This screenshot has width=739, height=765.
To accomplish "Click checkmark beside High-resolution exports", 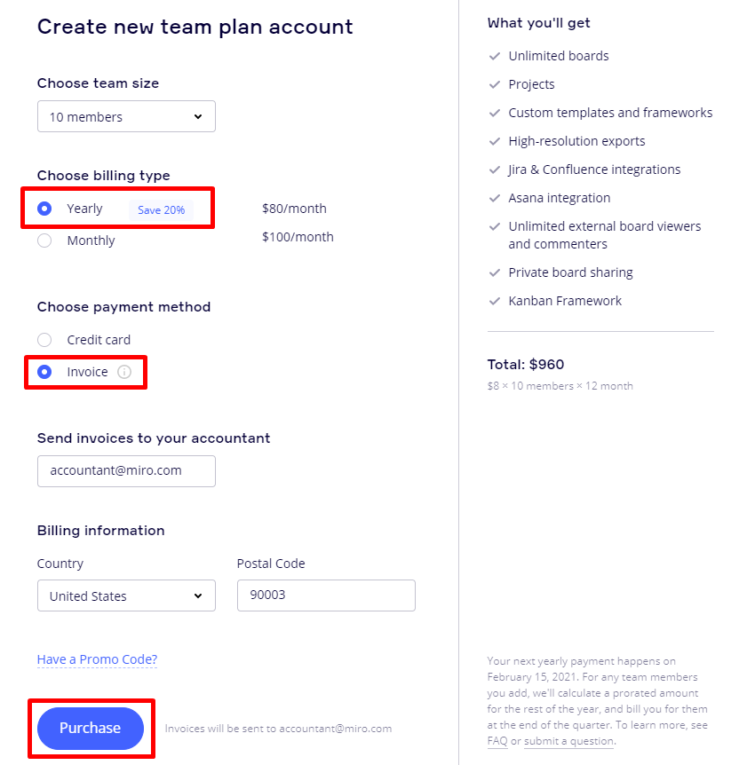I will [495, 141].
